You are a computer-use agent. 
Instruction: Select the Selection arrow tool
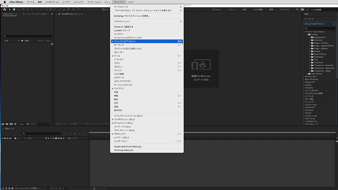tap(10, 9)
